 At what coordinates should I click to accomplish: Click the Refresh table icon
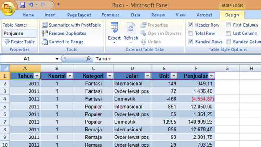point(131,28)
